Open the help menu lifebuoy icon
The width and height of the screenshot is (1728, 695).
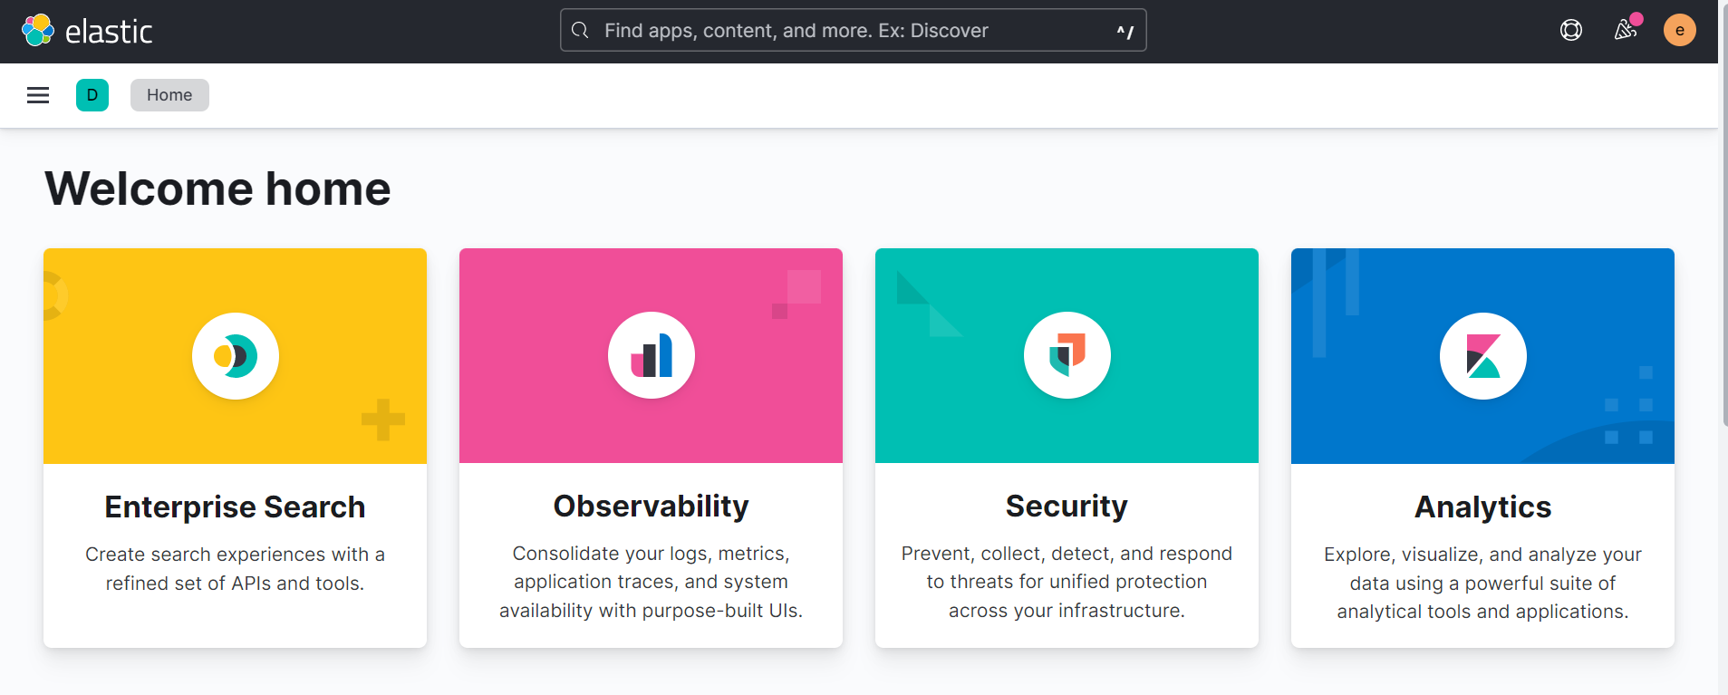(x=1571, y=30)
